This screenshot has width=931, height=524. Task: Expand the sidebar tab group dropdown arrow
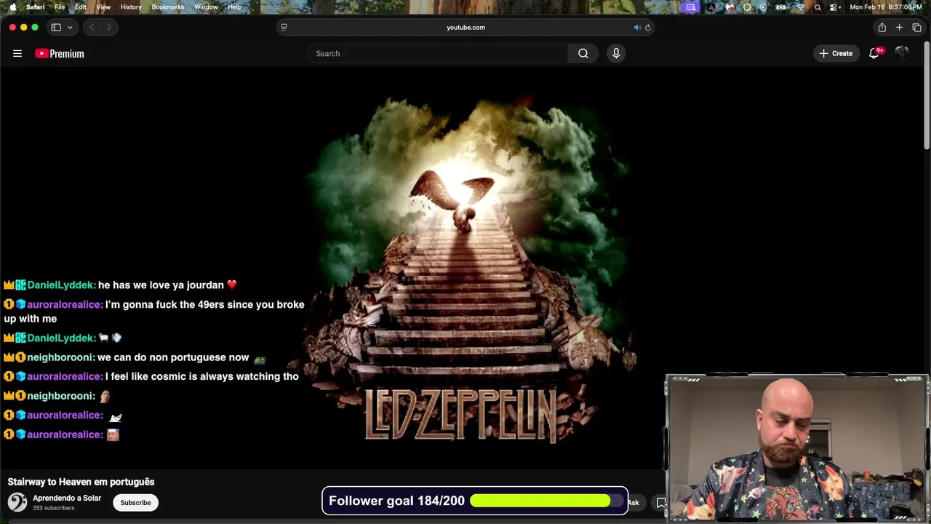[x=70, y=27]
